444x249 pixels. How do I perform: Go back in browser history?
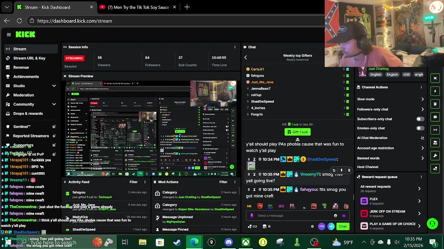point(7,21)
